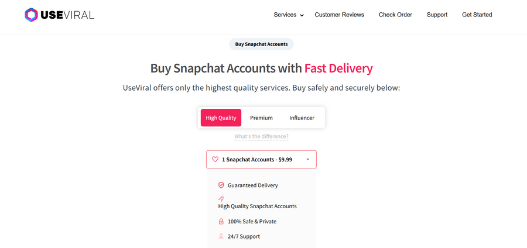Switch to the Premium tier
The width and height of the screenshot is (527, 248).
coord(261,118)
